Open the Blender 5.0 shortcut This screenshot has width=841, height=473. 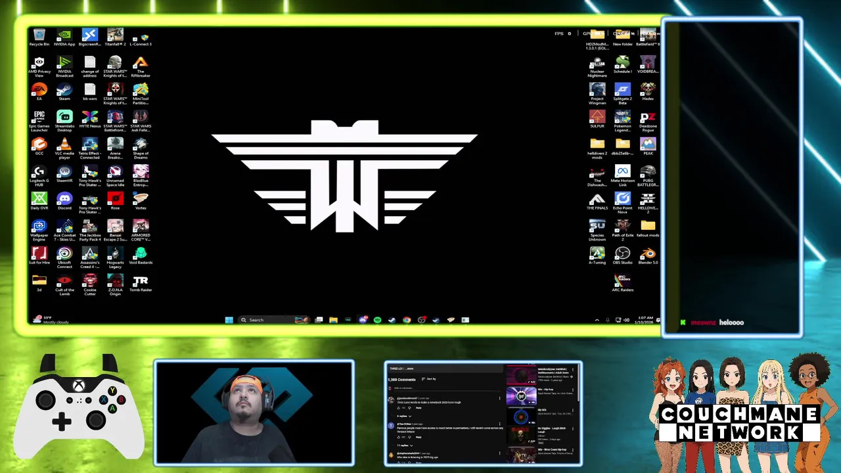coord(648,256)
